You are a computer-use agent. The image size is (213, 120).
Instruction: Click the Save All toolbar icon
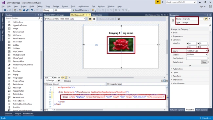click(x=27, y=10)
